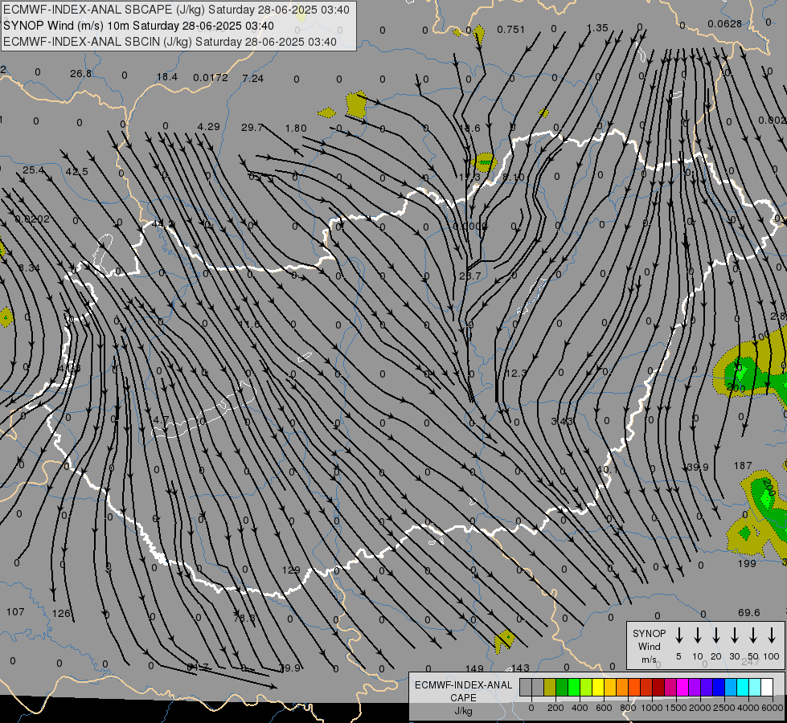This screenshot has height=723, width=787.
Task: Click the map value 29.7
Action: [x=252, y=128]
